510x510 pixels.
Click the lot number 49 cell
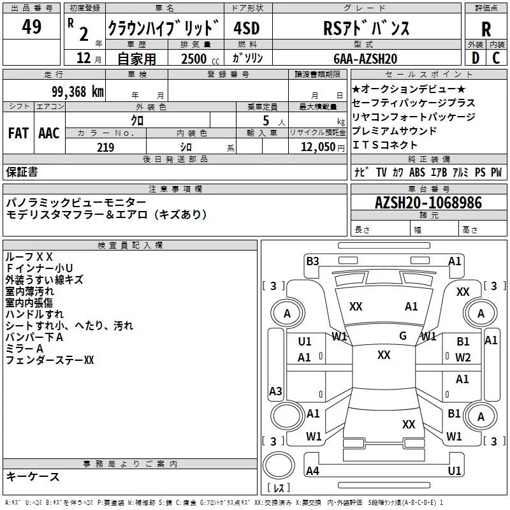pos(31,26)
